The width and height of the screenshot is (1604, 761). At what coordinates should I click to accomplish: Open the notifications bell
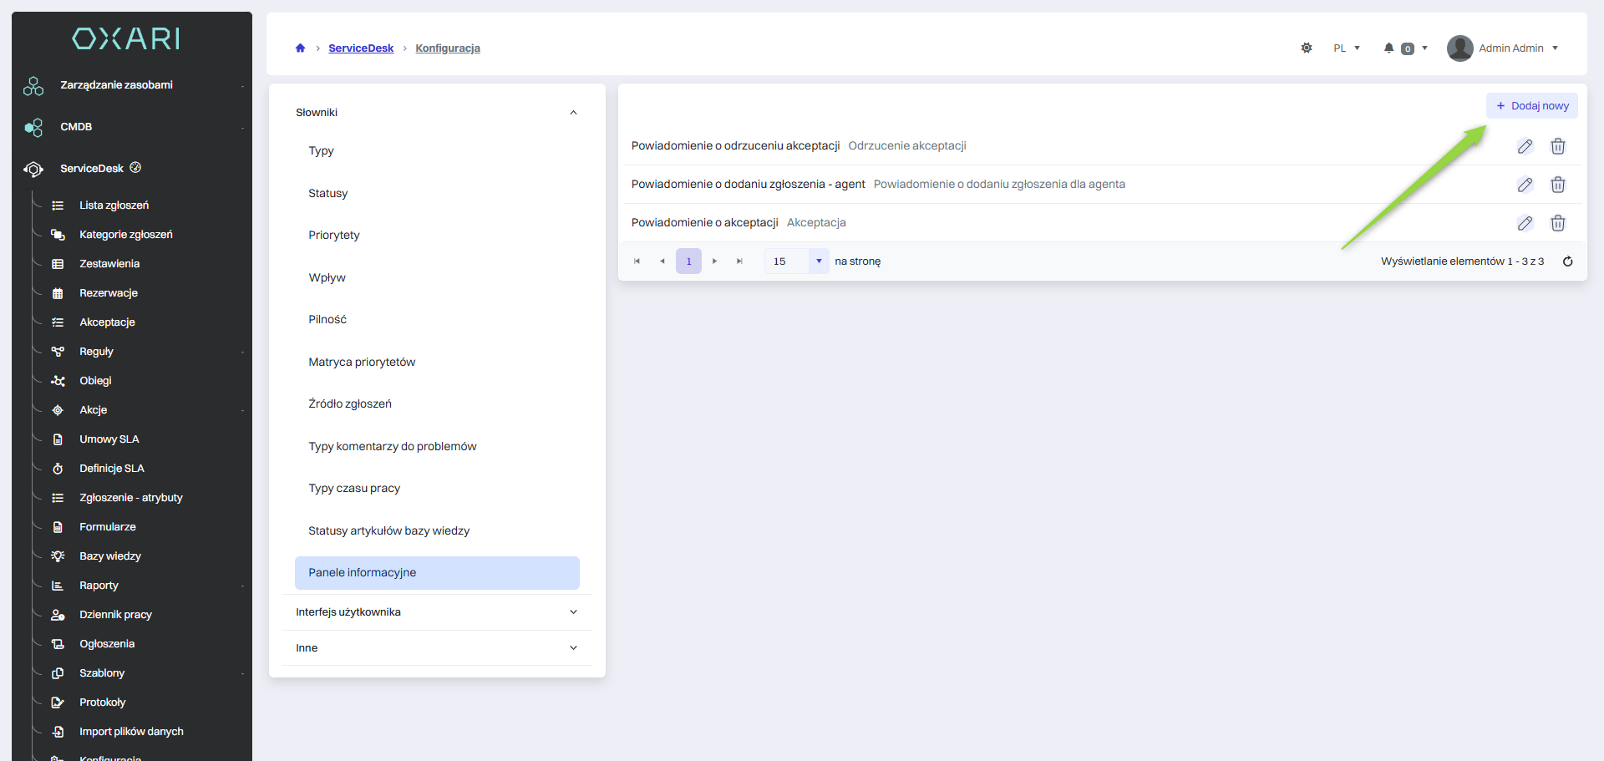coord(1388,48)
